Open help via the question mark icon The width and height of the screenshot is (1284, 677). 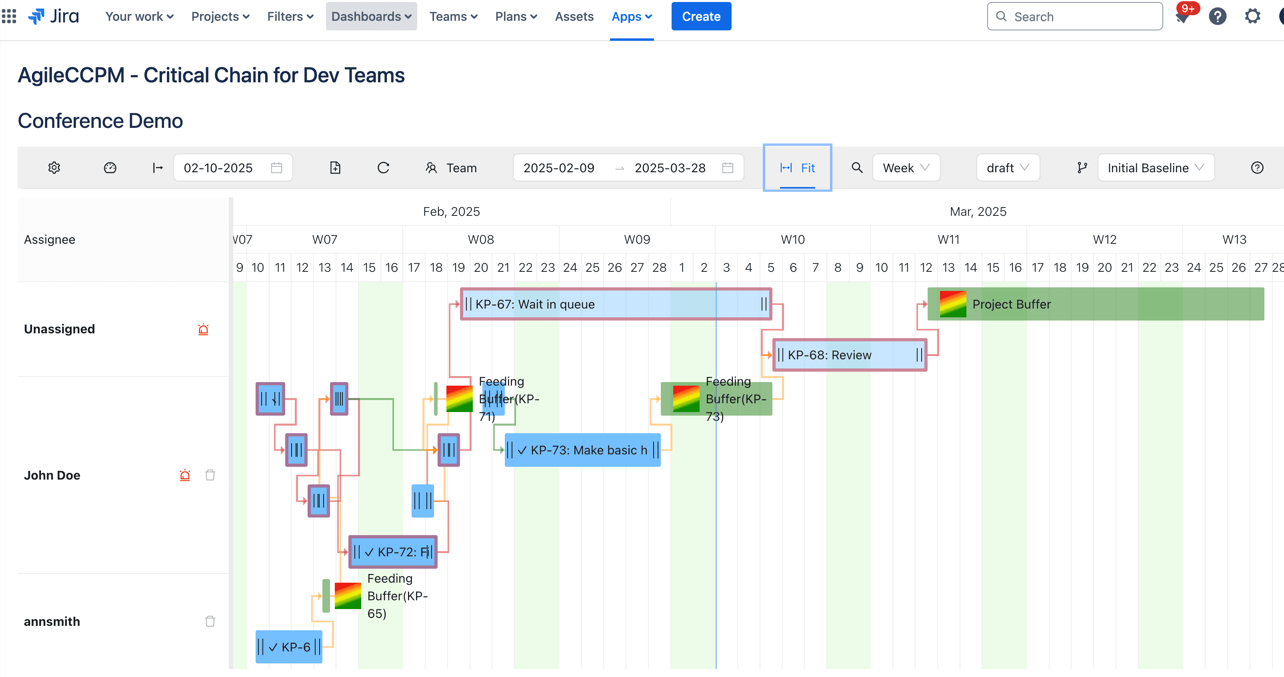(1256, 167)
